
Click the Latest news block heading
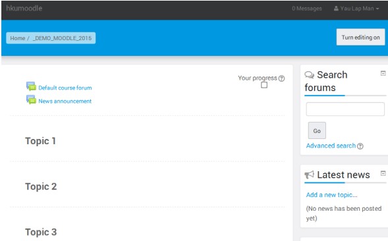point(343,174)
